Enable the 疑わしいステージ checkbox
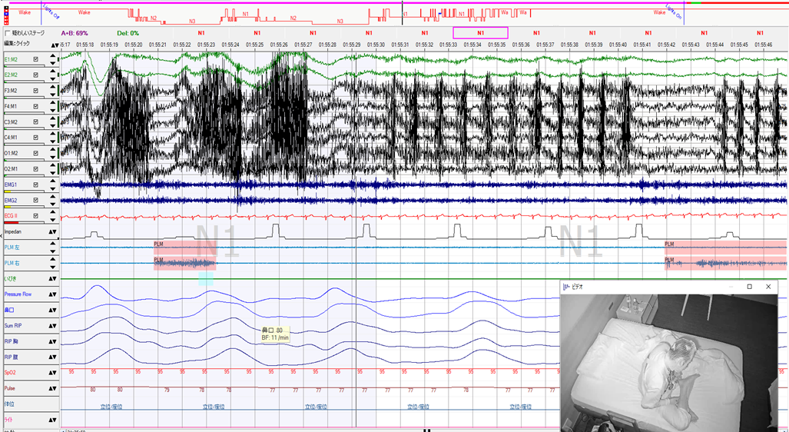This screenshot has height=432, width=789. click(8, 34)
